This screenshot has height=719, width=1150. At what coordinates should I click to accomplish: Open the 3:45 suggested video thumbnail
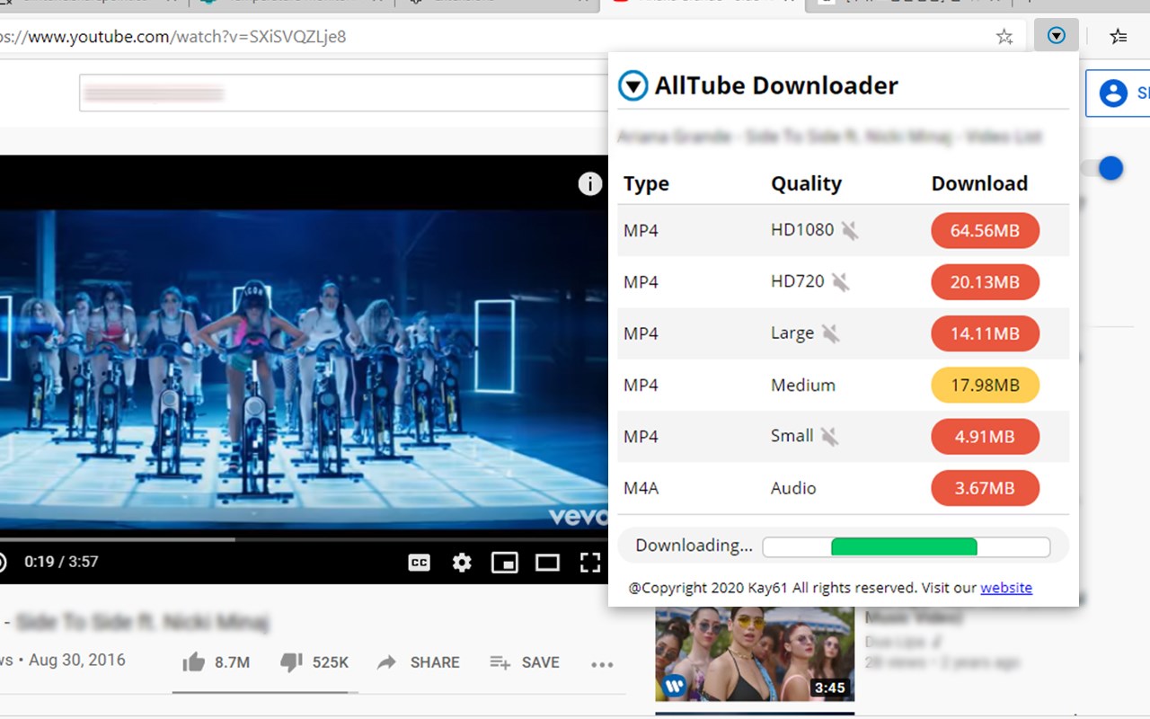[755, 654]
